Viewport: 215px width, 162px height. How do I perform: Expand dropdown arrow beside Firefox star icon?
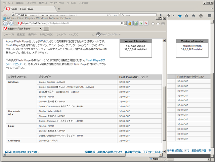point(173,16)
